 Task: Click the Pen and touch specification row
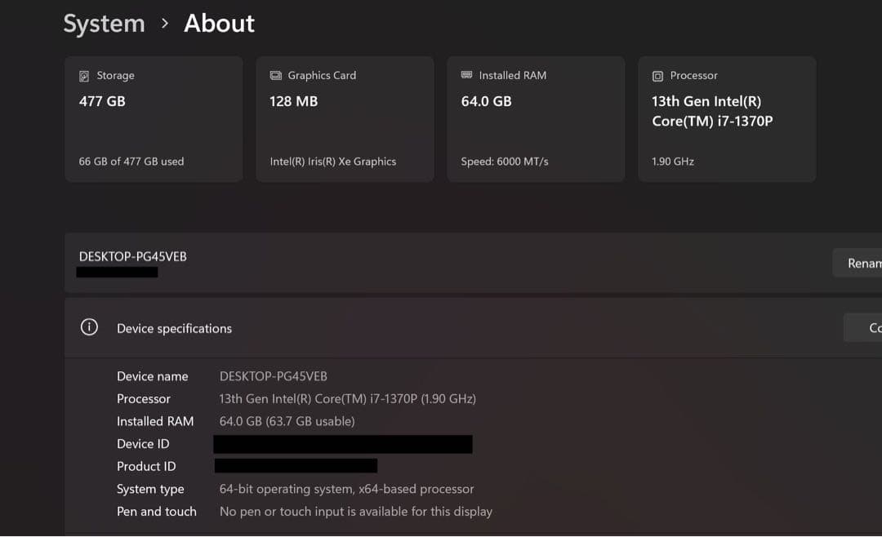(157, 511)
